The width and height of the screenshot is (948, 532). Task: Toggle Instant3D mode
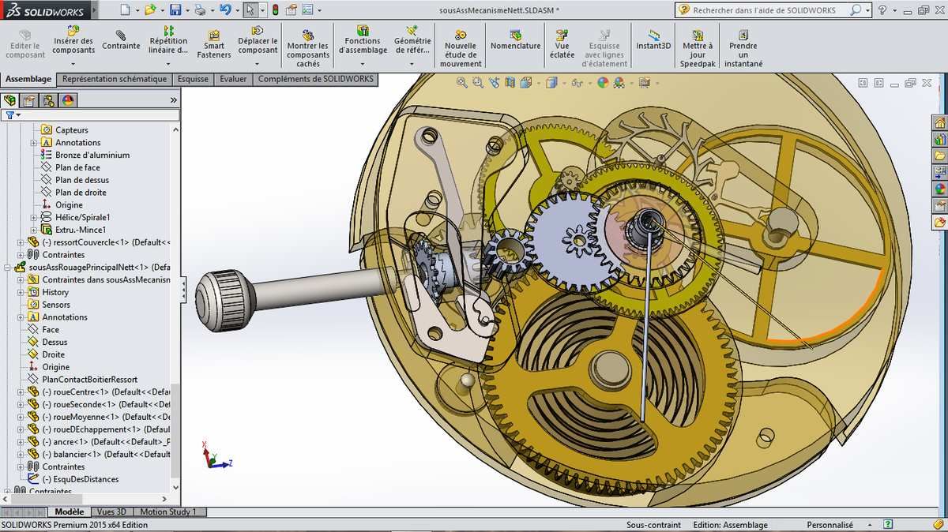[x=653, y=40]
